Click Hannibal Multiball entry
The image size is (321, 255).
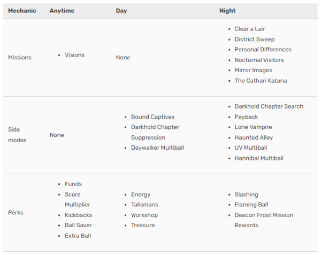pos(259,158)
